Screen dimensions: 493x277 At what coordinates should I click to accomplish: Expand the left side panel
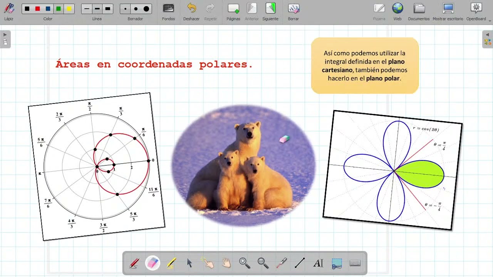(5, 38)
